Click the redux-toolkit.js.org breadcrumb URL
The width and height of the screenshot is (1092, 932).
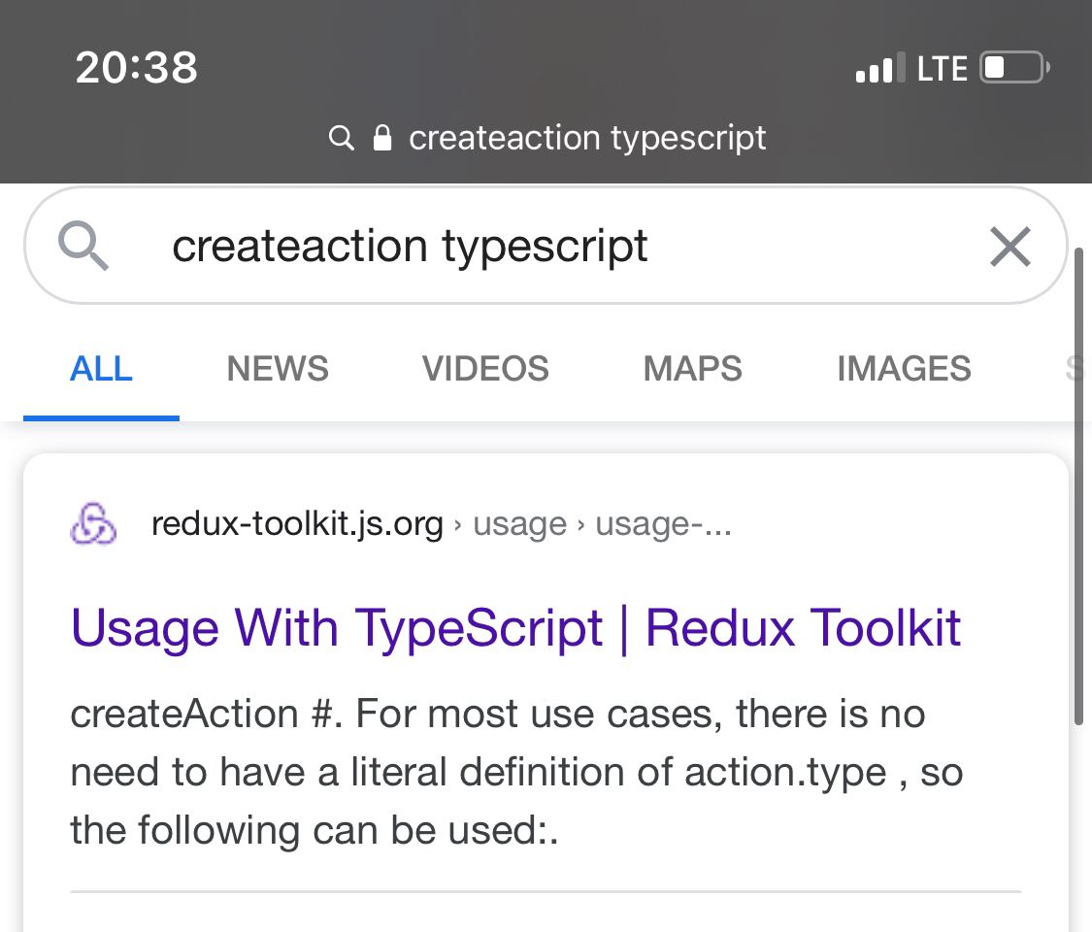297,525
